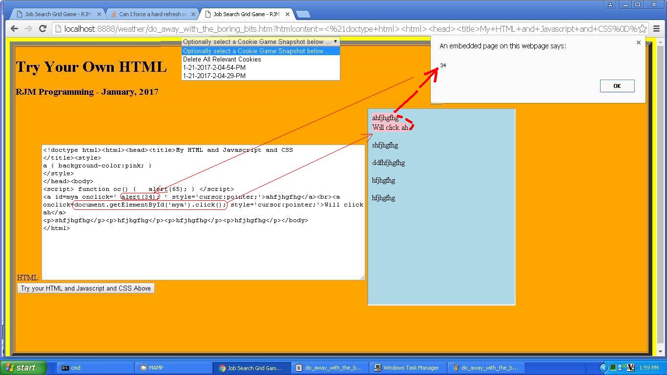Click 'shfjhgfhg' paragraph in the preview
This screenshot has width=667, height=375.
385,145
